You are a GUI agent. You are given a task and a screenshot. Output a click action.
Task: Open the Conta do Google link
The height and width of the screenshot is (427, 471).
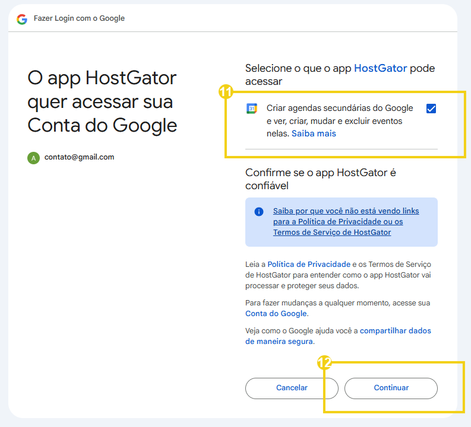click(276, 314)
